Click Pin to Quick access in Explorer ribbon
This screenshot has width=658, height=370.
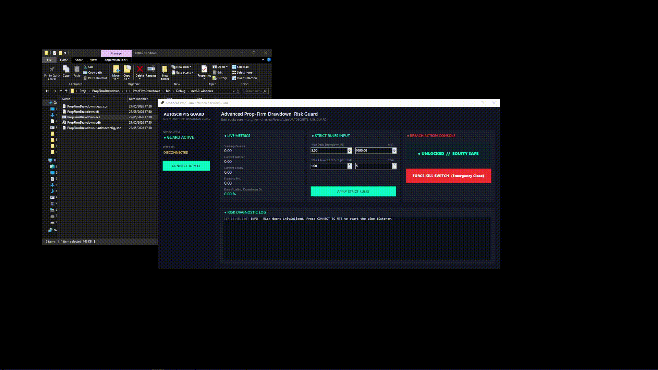click(x=52, y=73)
